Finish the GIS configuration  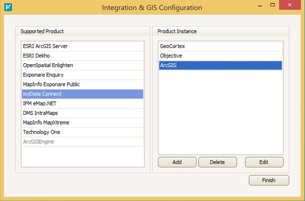coord(269,180)
